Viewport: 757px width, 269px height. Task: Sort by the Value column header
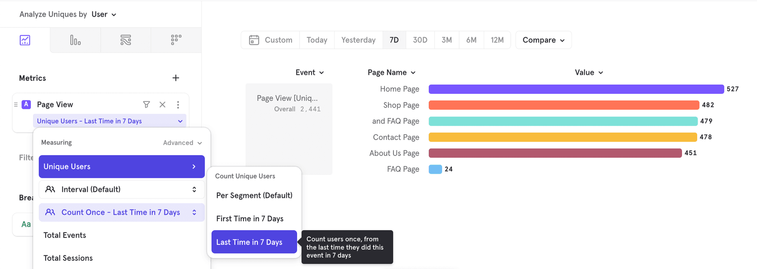click(589, 73)
